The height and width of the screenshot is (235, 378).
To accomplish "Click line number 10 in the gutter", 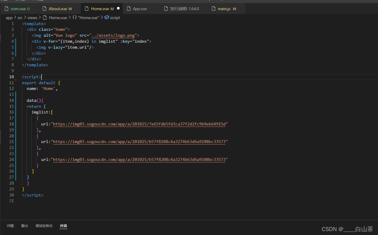I will pyautogui.click(x=11, y=77).
